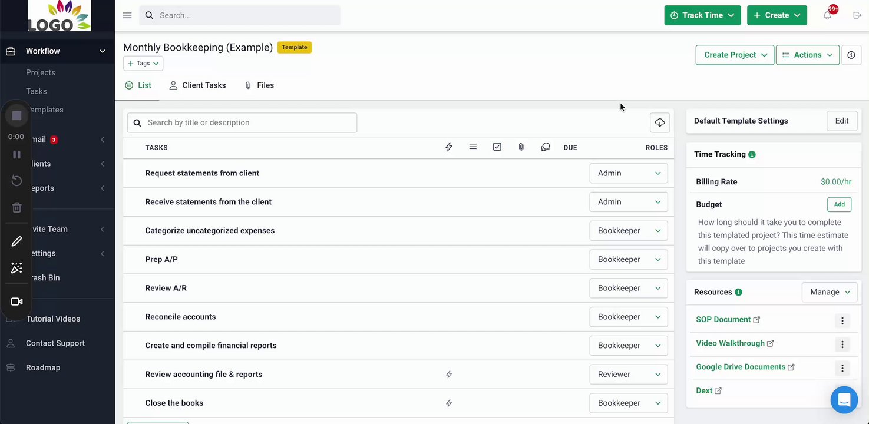The width and height of the screenshot is (869, 424).
Task: Click the Time Tracking info icon
Action: click(x=752, y=154)
